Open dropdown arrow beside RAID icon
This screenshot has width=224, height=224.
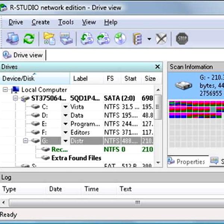click(x=149, y=39)
